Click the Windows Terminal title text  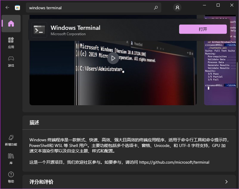tap(75, 28)
